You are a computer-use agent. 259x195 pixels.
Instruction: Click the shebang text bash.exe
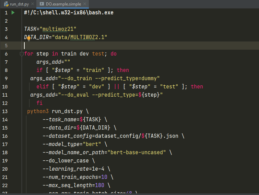pos(101,13)
